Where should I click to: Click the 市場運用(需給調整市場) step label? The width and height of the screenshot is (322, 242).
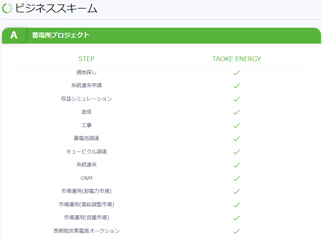86,204
